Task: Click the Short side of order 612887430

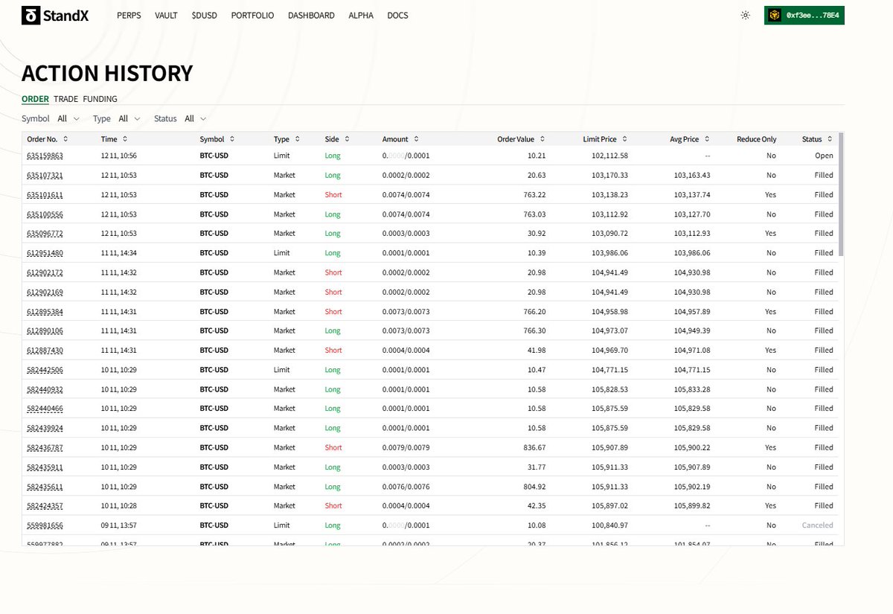Action: pos(333,351)
